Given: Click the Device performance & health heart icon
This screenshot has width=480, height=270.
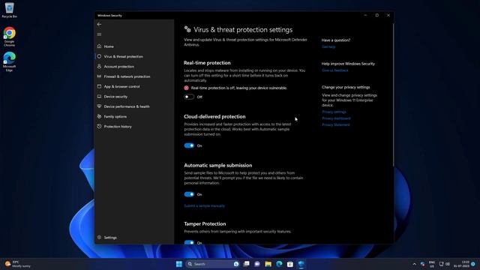Looking at the screenshot, I should click(99, 106).
